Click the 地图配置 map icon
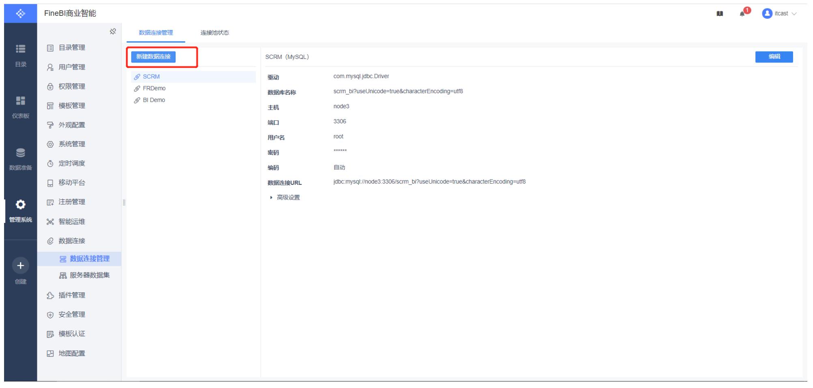Viewport: 813px width, 388px height. (x=50, y=354)
